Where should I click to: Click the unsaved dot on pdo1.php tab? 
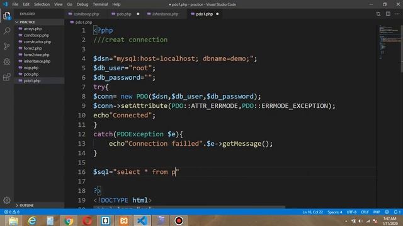(x=217, y=14)
